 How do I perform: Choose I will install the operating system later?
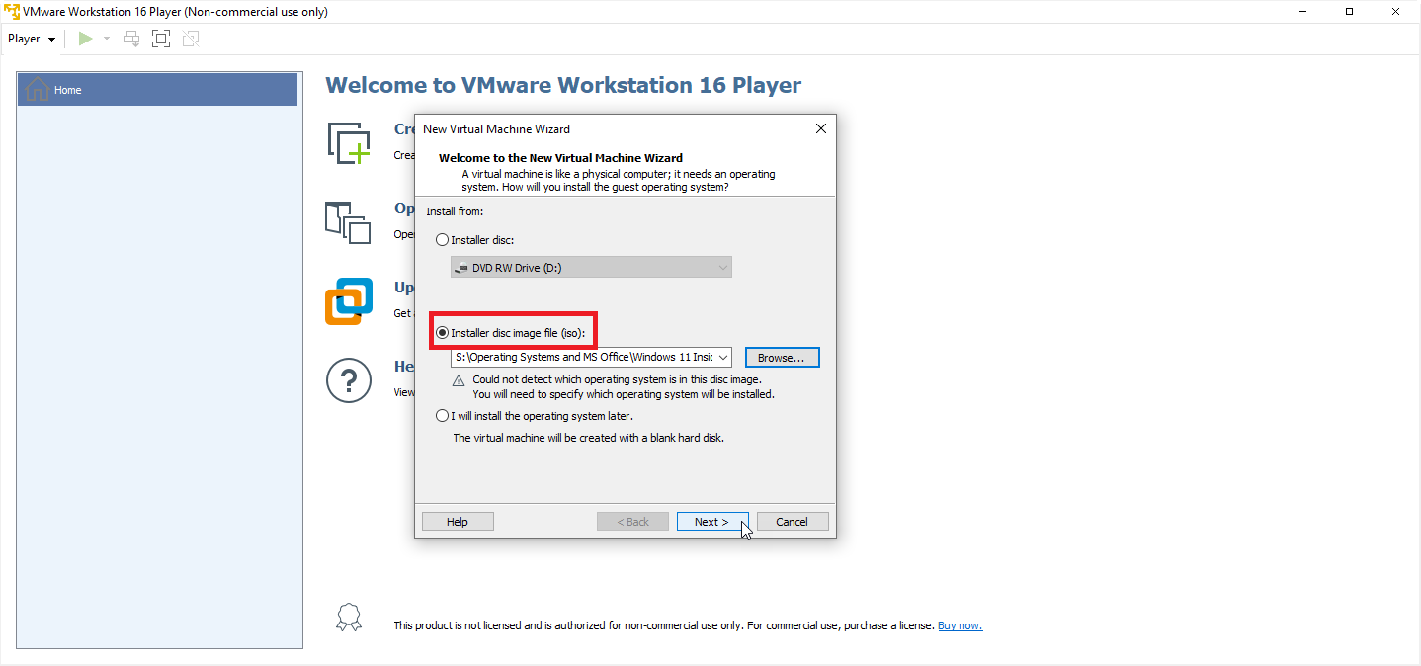pyautogui.click(x=442, y=416)
